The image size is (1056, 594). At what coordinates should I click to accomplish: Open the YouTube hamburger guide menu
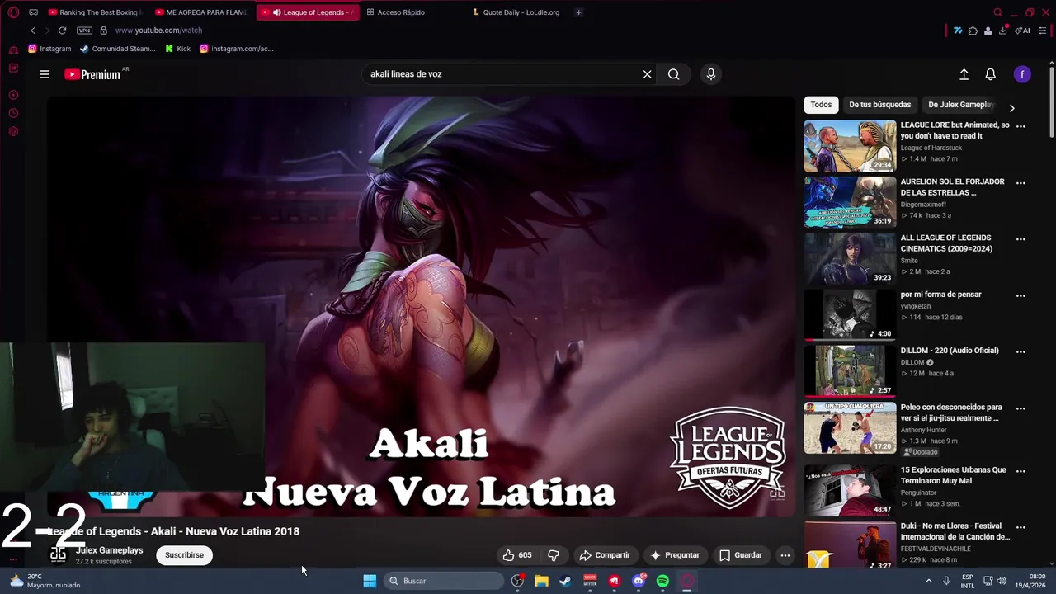45,74
